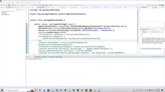Open Chrome from the taskbar

point(82,90)
